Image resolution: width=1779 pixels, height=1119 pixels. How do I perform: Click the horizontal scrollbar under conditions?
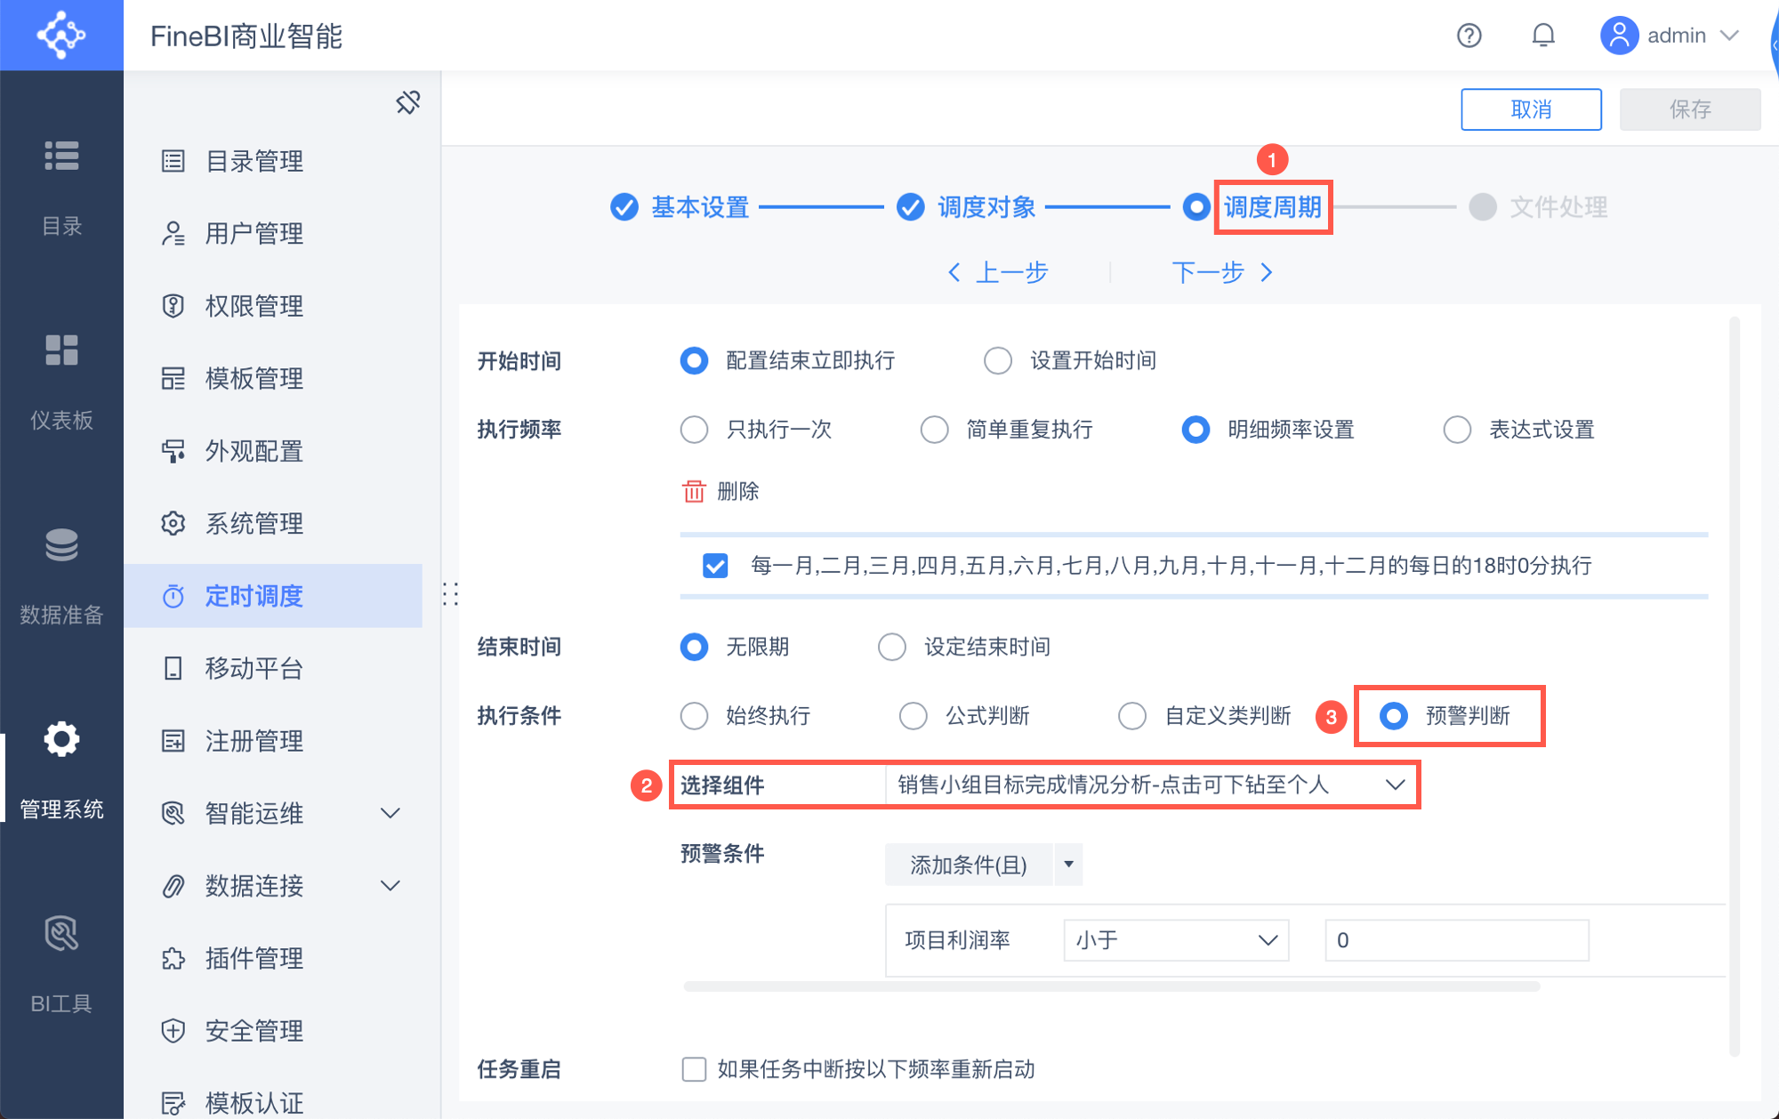1111,986
